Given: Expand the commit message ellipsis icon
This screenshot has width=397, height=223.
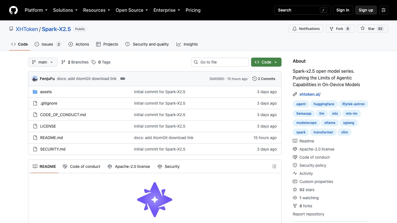Looking at the screenshot, I should pyautogui.click(x=123, y=79).
